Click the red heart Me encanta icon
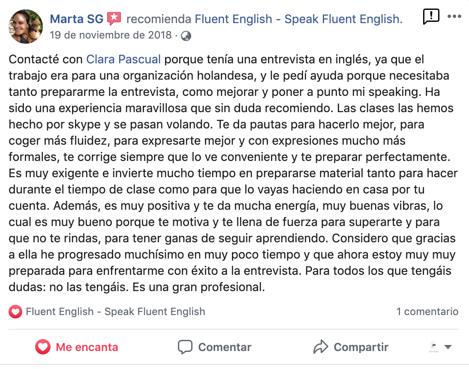 [x=43, y=347]
